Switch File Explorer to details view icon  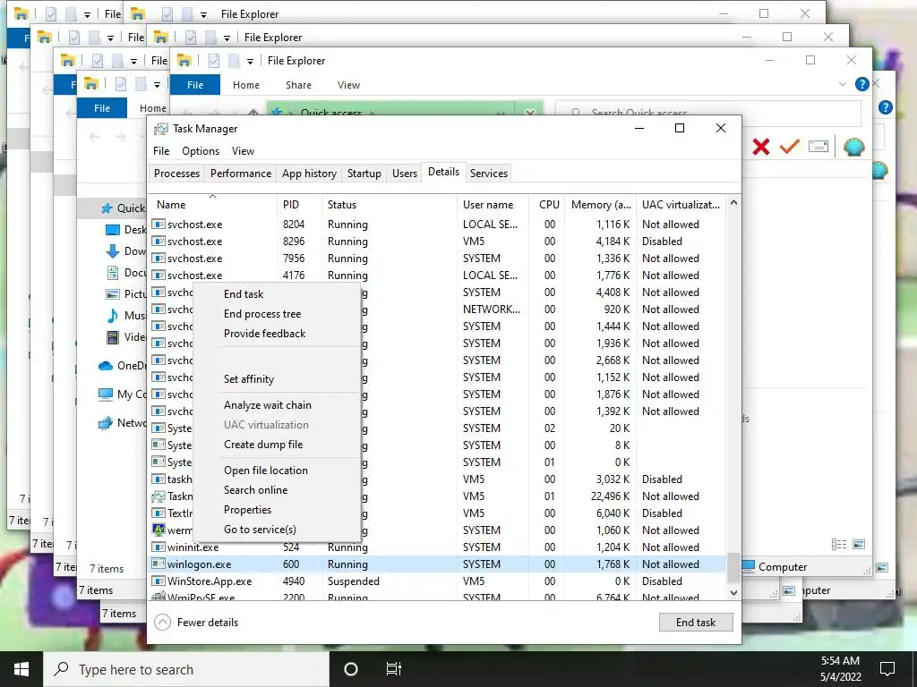click(x=838, y=545)
